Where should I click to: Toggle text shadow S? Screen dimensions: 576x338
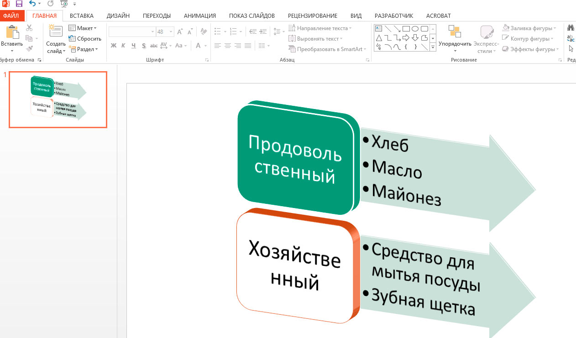[x=144, y=46]
